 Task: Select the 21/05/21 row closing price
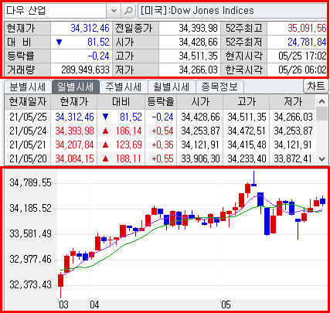tap(74, 145)
